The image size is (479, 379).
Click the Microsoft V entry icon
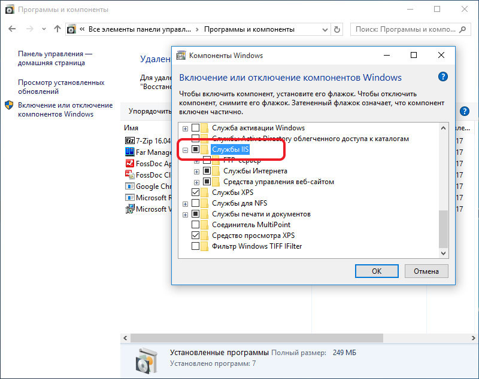(130, 209)
